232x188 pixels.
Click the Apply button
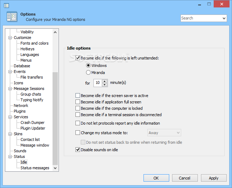[214, 178]
